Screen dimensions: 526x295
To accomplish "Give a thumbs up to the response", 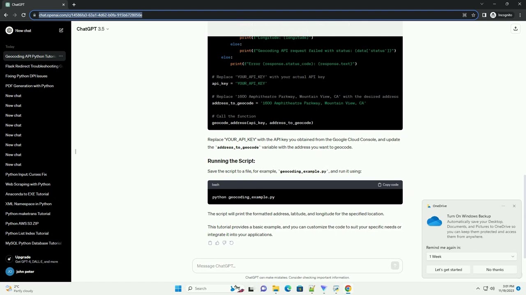I will 217,243.
